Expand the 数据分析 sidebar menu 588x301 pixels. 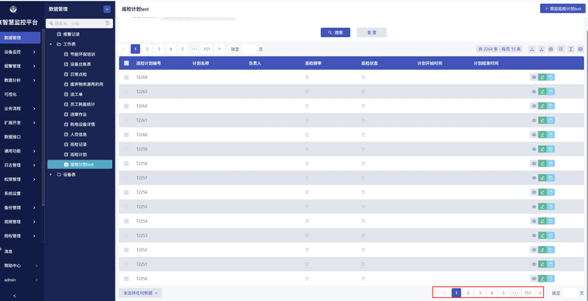[20, 80]
